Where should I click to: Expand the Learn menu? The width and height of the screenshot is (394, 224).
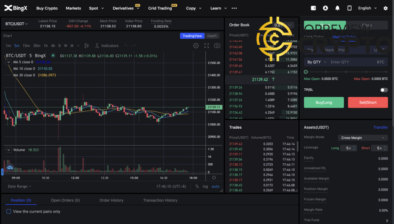pos(219,8)
